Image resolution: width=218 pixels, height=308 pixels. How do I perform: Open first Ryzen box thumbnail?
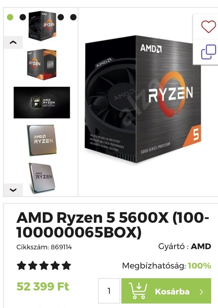[42, 26]
